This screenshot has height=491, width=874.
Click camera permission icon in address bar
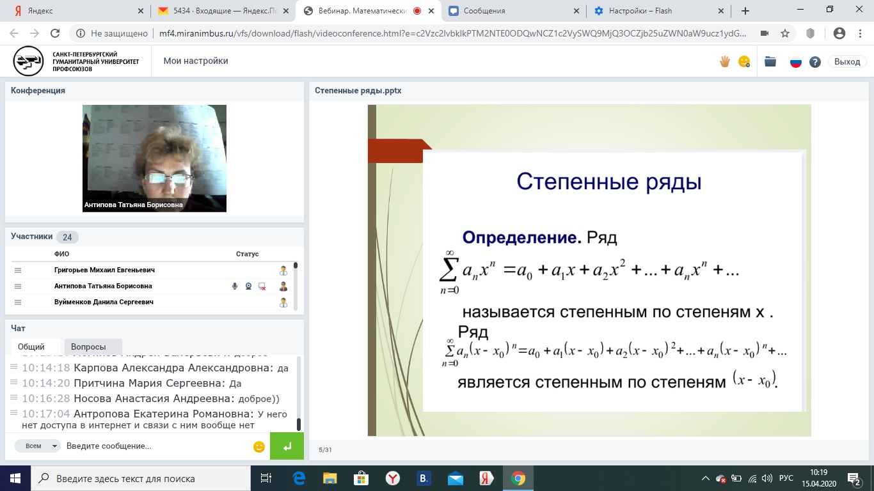(x=764, y=33)
